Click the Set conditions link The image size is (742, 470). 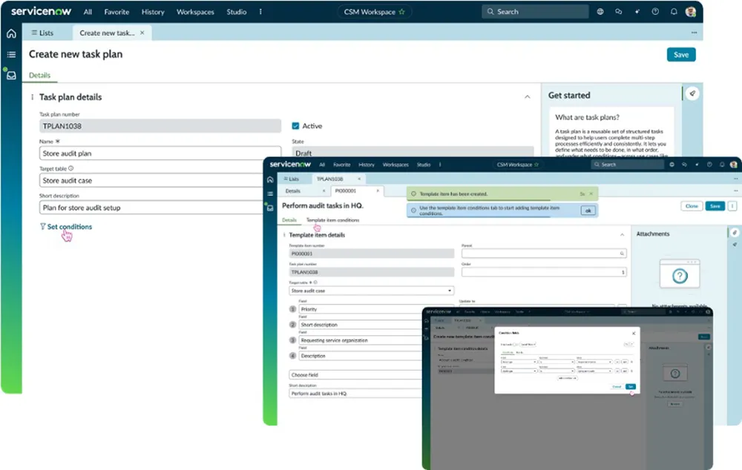coord(69,227)
